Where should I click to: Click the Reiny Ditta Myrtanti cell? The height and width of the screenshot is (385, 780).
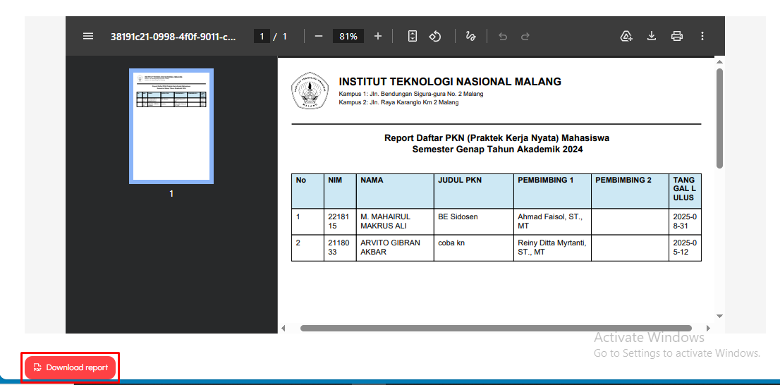click(552, 248)
